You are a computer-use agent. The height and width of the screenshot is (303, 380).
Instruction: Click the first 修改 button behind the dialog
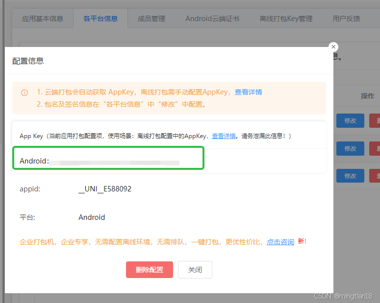(350, 120)
